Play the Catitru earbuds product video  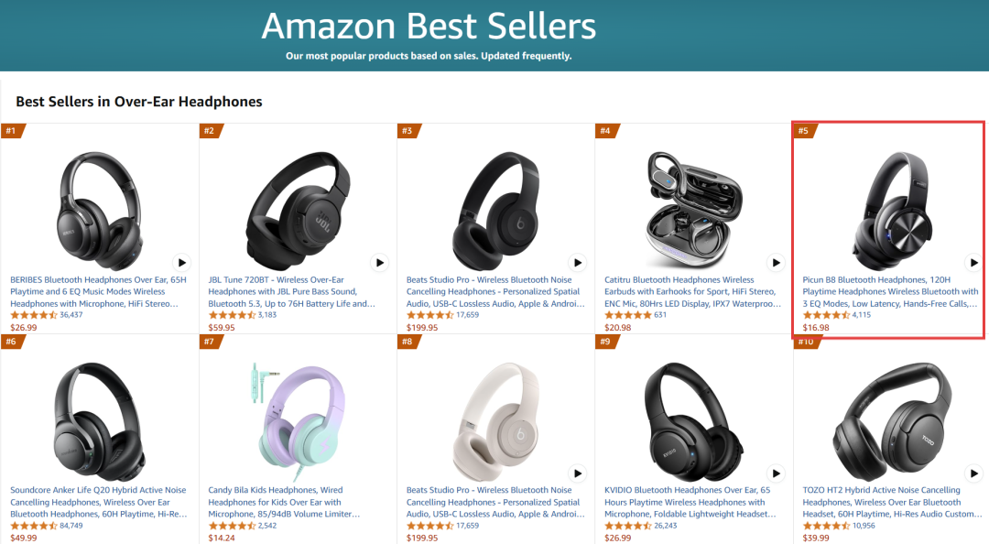click(x=776, y=263)
